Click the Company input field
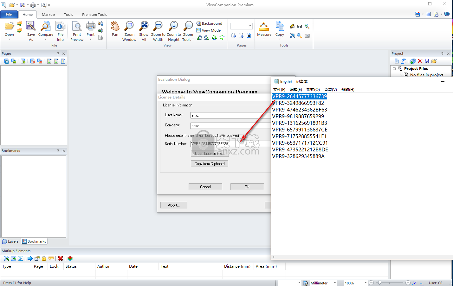Viewport: 453px width, 286px height. click(x=230, y=126)
